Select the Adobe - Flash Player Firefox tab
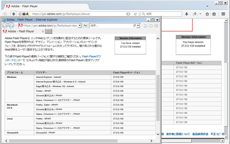Viewport: 230px width, 144px height. pos(46,6)
